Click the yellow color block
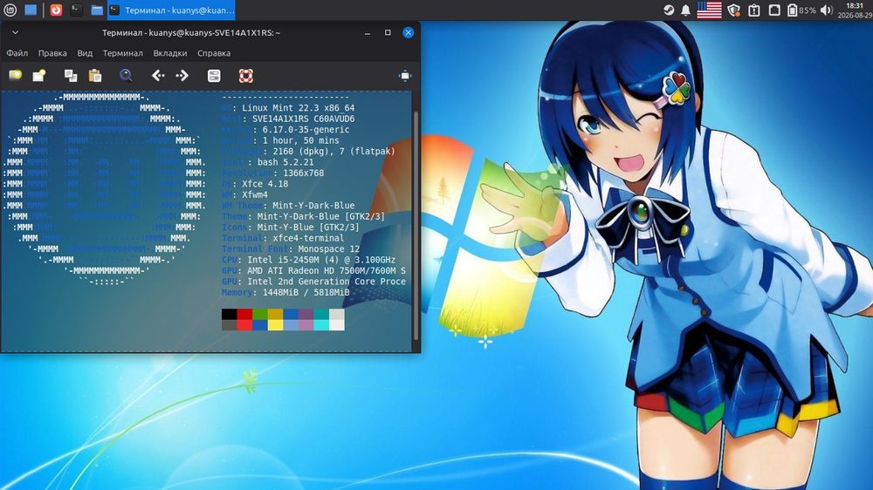 275,325
